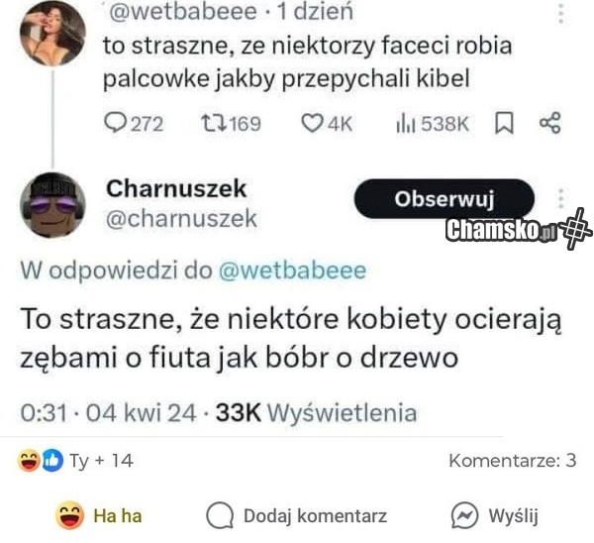Open wetbabeee's profile picture

[x=52, y=34]
